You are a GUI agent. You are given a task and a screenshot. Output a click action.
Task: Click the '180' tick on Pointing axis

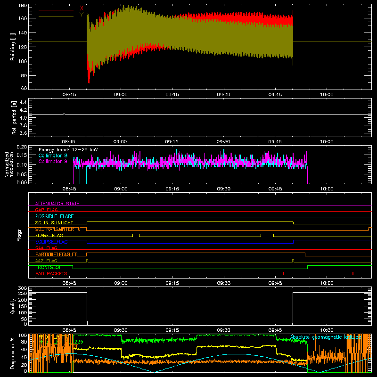[x=23, y=6]
